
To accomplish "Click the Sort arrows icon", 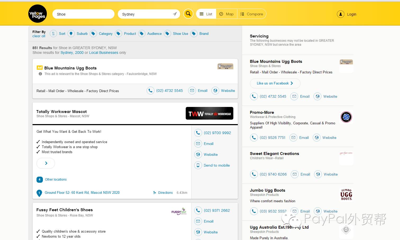I will (x=53, y=34).
